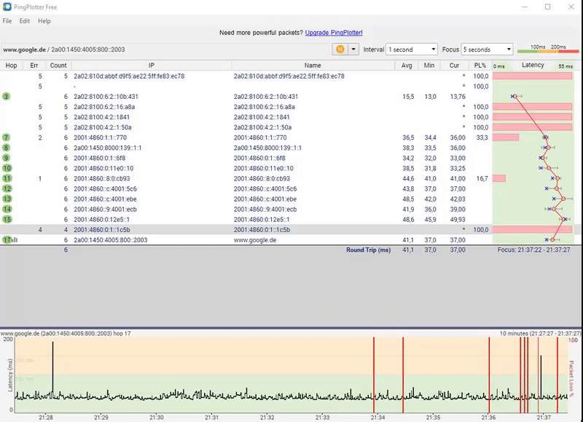Click the hop 15 green circle icon
The height and width of the screenshot is (422, 583).
point(7,219)
